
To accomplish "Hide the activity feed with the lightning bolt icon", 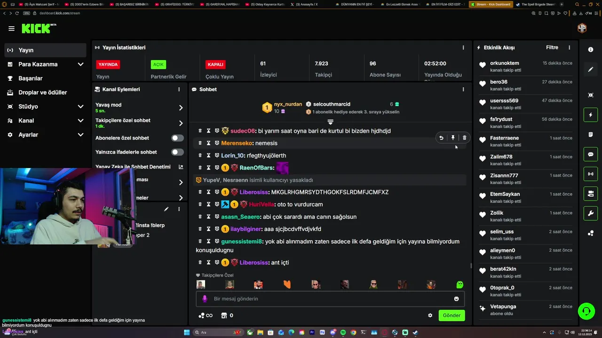I will pos(591,115).
